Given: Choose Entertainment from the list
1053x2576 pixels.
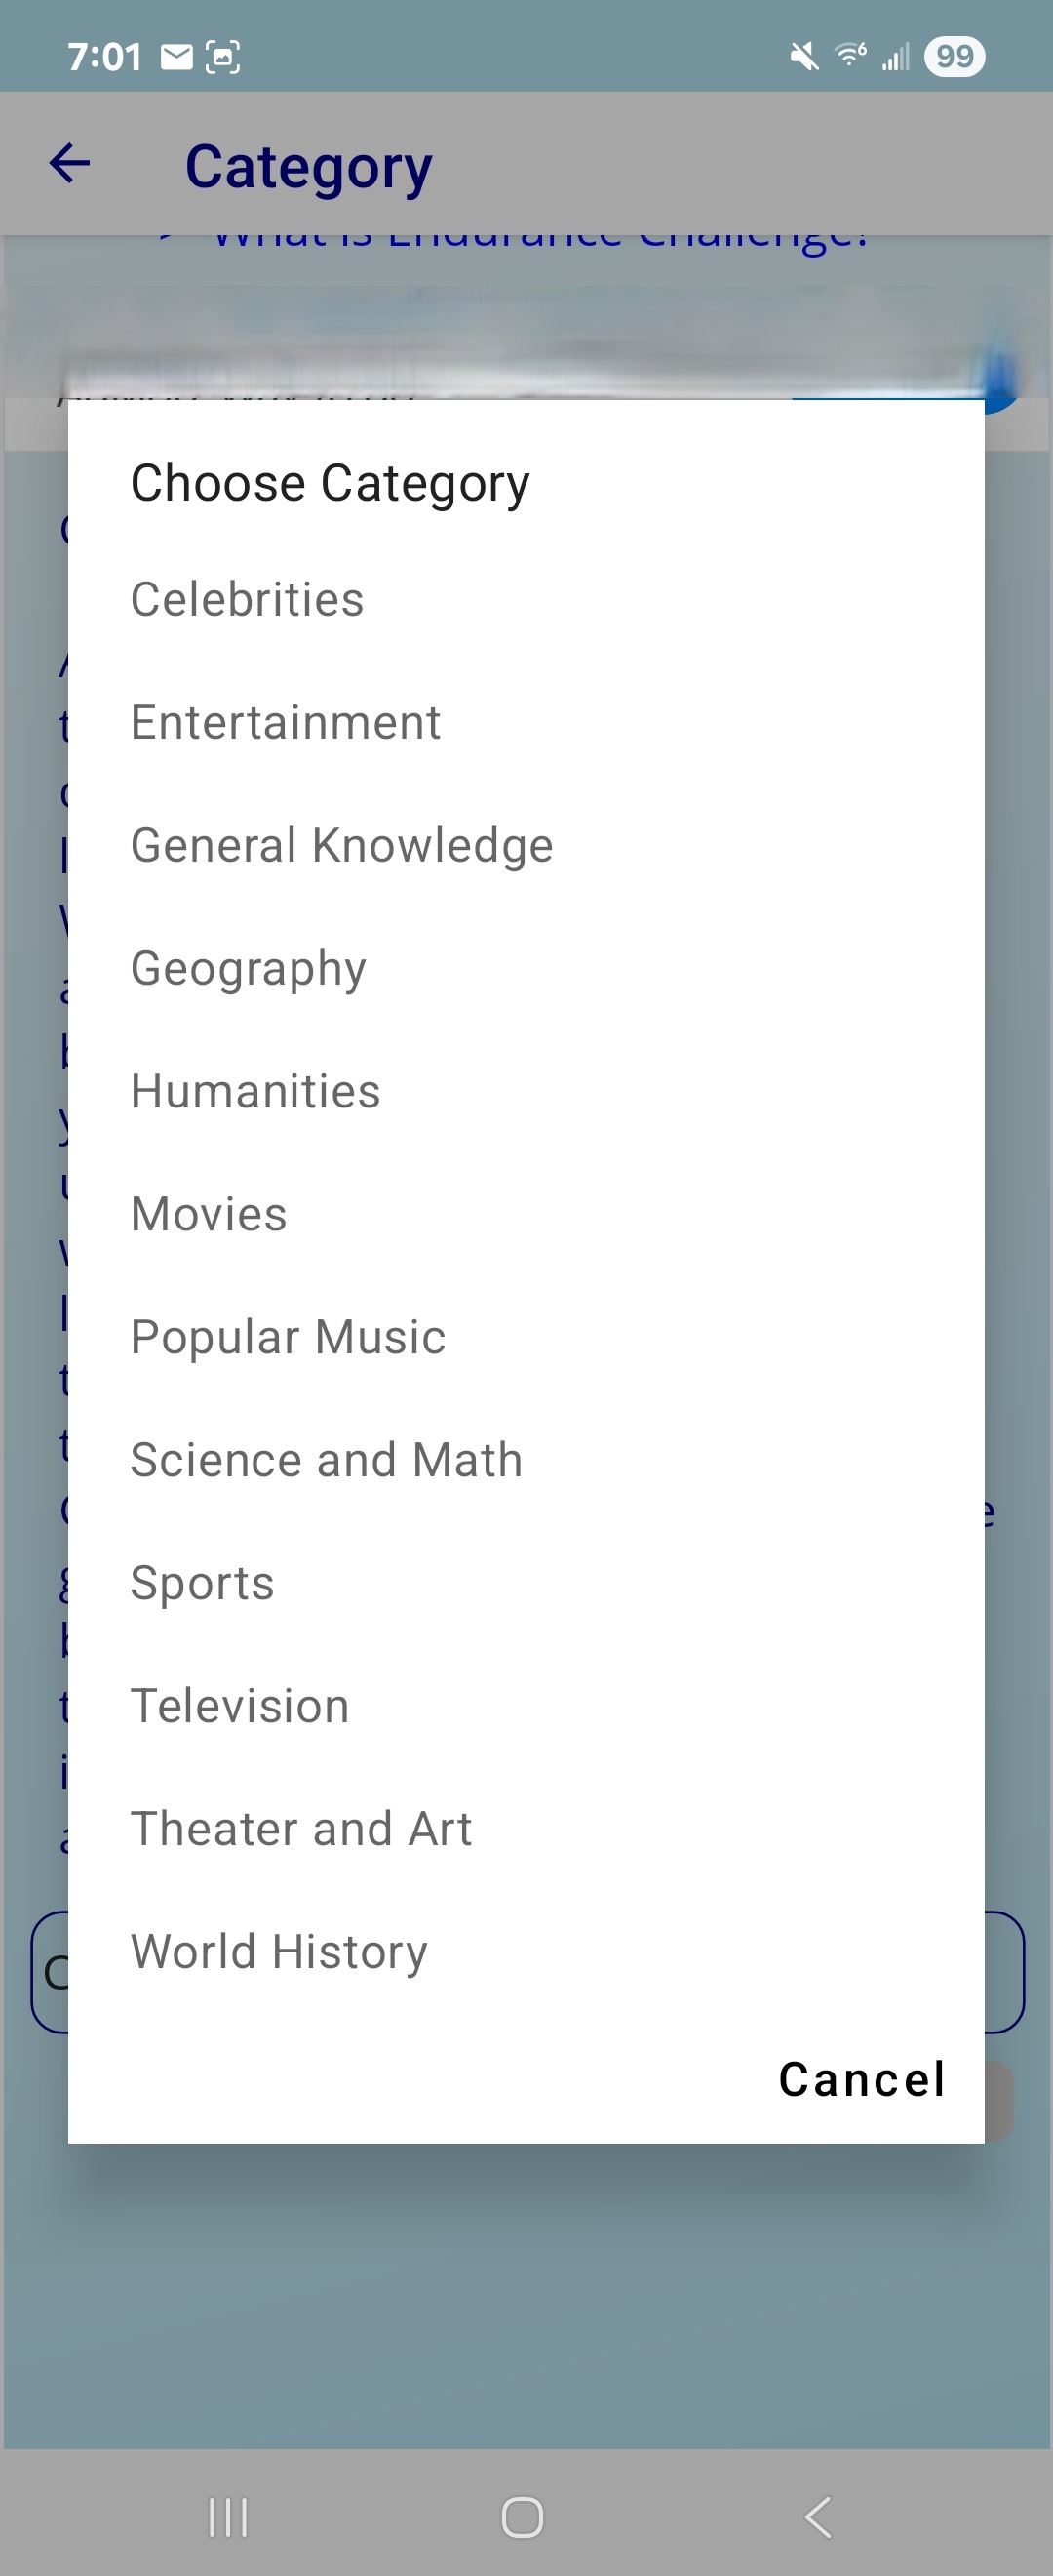Looking at the screenshot, I should (526, 723).
